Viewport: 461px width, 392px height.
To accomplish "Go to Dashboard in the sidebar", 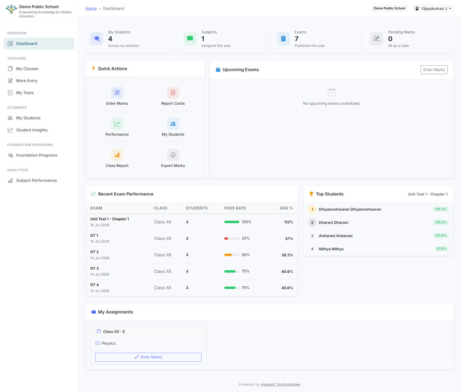I will coord(39,44).
